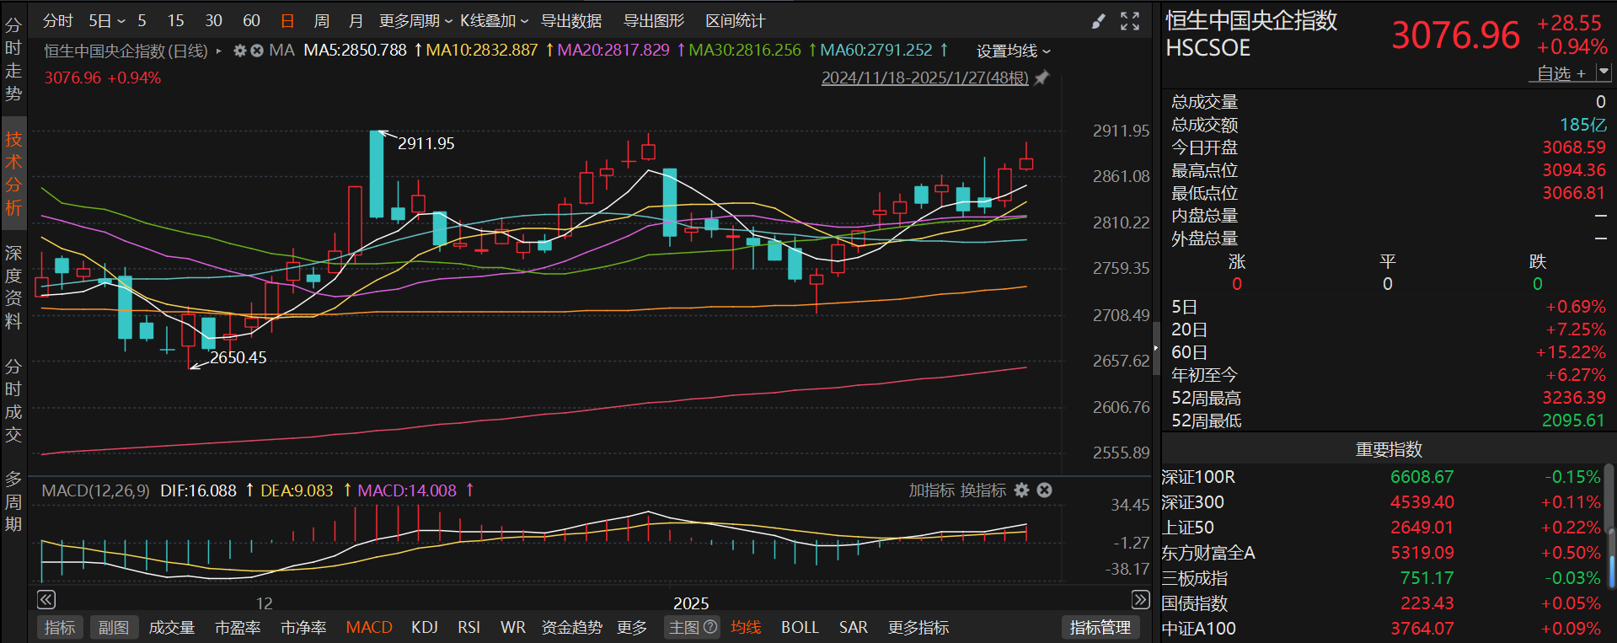Click the 2650.45 low price marker
The width and height of the screenshot is (1617, 643).
click(238, 357)
